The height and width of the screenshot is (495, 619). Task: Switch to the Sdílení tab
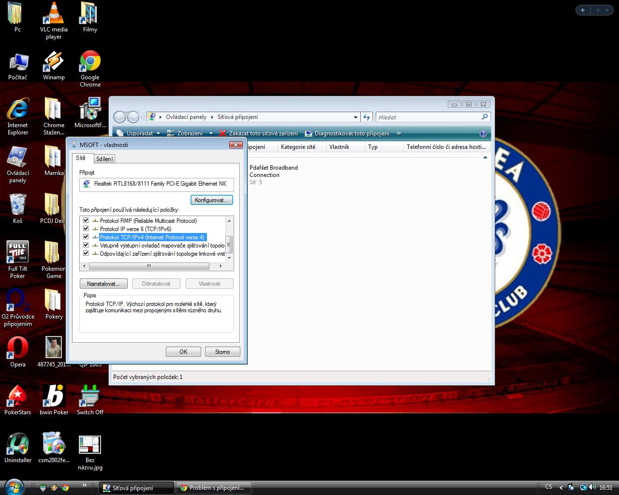click(x=104, y=159)
